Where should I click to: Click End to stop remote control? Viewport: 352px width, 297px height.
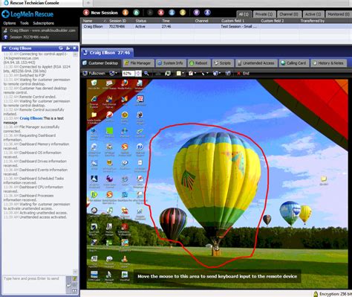click(x=243, y=73)
